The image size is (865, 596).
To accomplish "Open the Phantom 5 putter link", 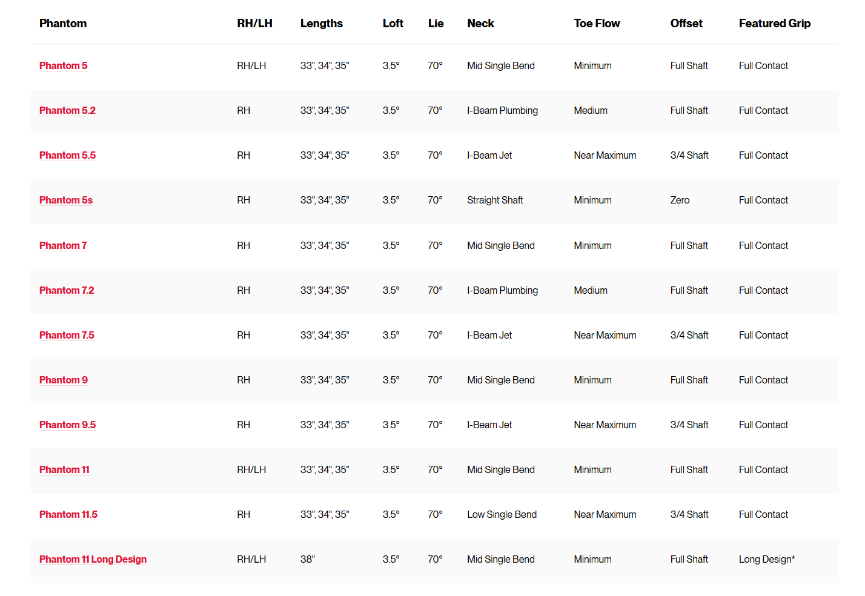I will [63, 65].
